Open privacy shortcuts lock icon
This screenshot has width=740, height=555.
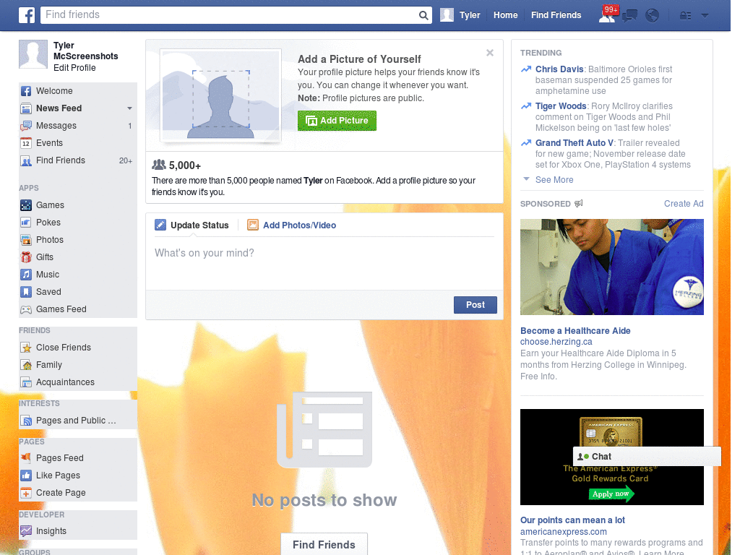coord(685,16)
